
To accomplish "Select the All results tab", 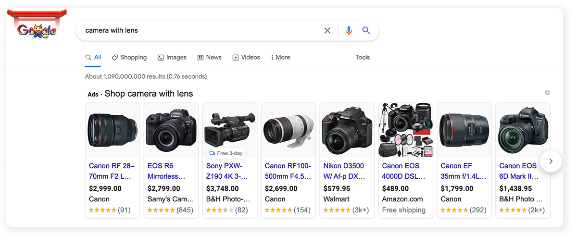I will [93, 57].
